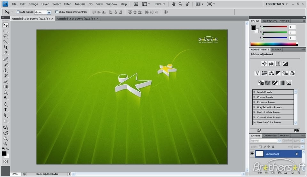Select the Eyedropper tool

tap(5, 53)
